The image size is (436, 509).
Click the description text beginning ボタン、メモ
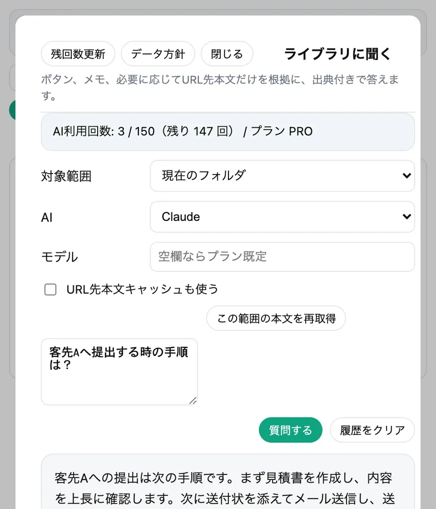[x=220, y=88]
